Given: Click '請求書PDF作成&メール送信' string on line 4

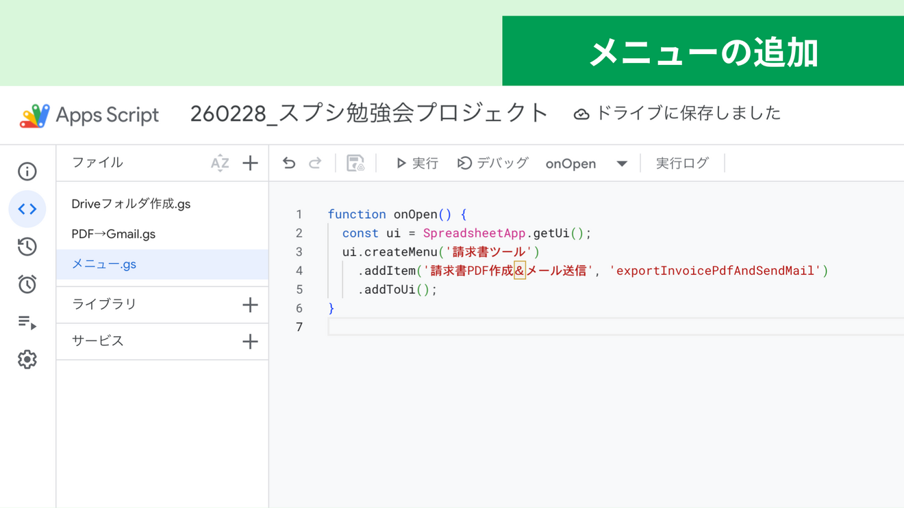Looking at the screenshot, I should 509,271.
